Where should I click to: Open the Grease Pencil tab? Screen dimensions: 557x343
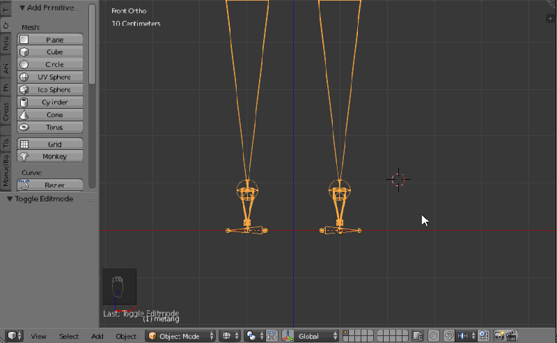tap(6, 112)
